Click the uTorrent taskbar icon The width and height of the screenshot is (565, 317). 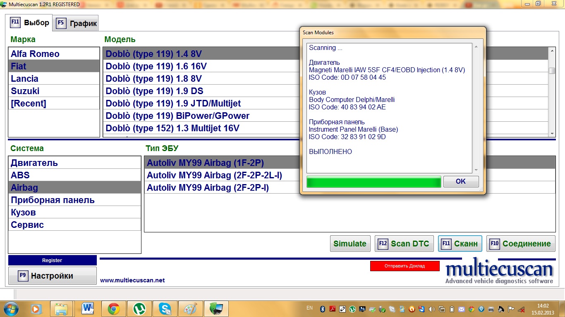(139, 308)
